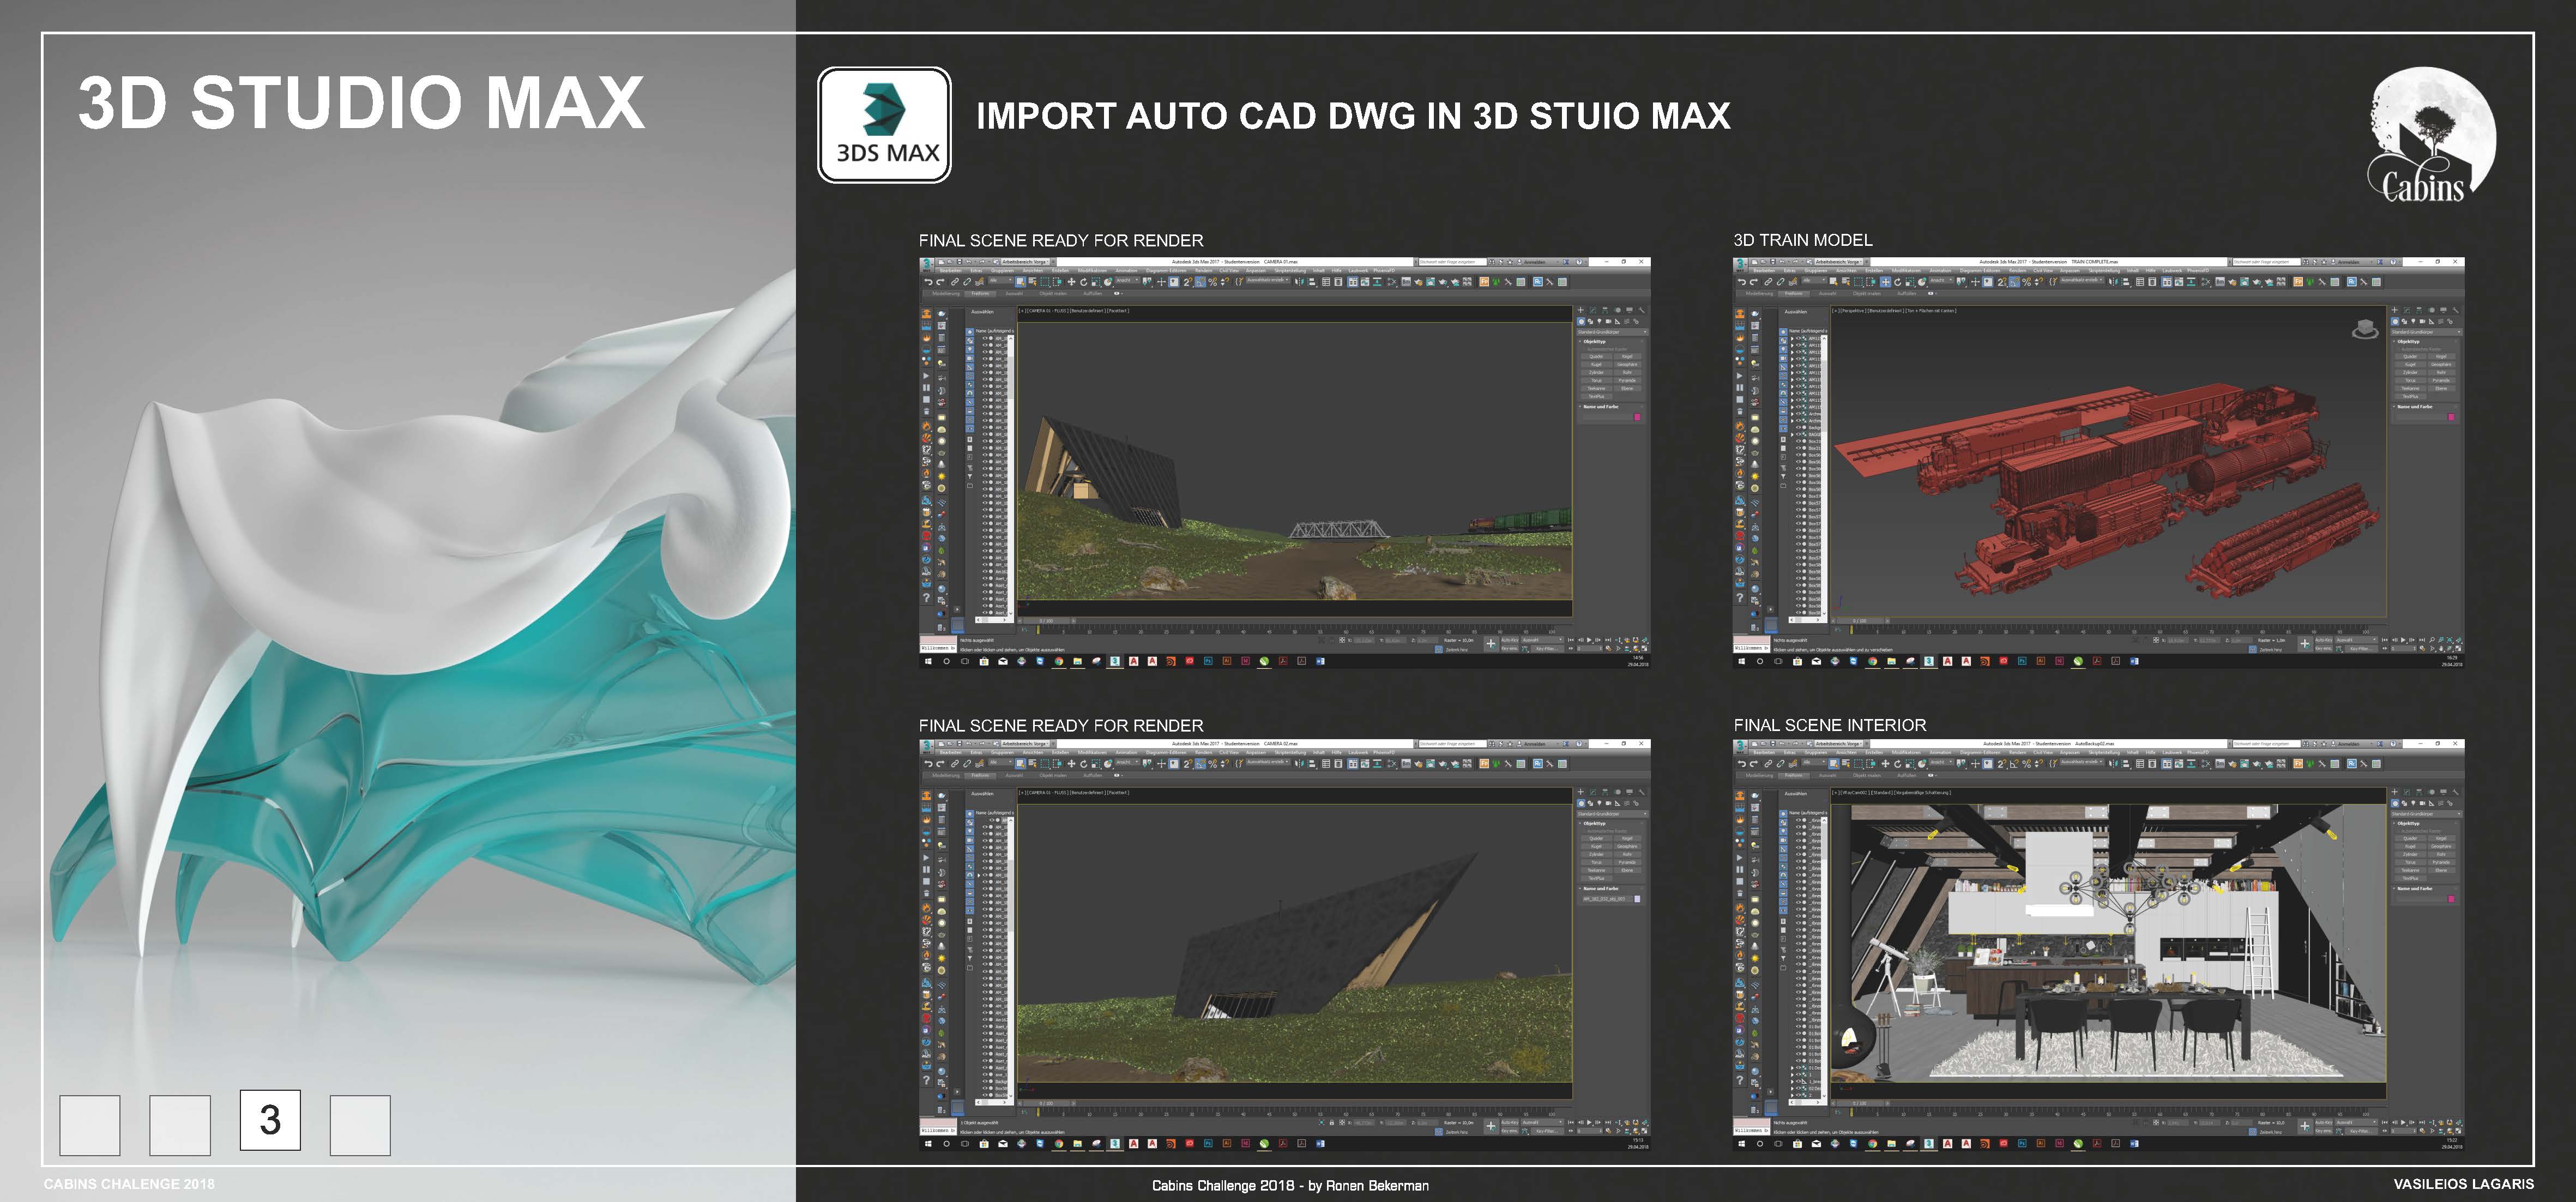The width and height of the screenshot is (2576, 1202).
Task: Hide the Backgr object via its eye in TRAIN COMPLETE.max
Action: (x=1799, y=428)
